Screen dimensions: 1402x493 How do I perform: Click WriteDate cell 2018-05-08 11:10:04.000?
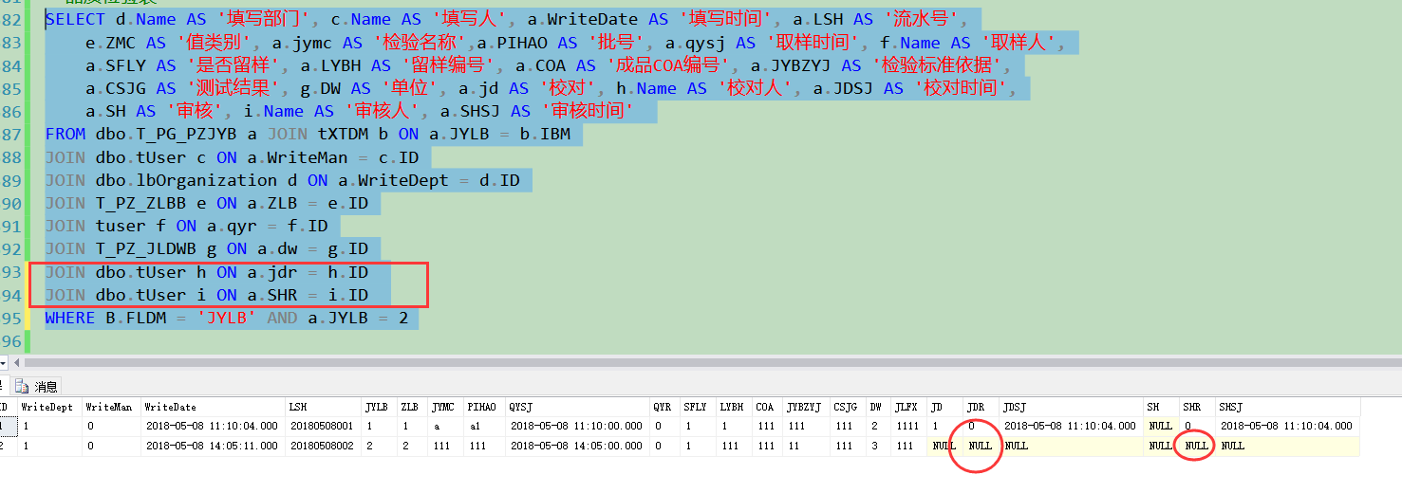coord(213,426)
